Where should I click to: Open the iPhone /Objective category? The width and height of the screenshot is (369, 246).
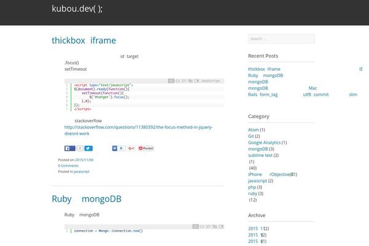[x=269, y=174]
